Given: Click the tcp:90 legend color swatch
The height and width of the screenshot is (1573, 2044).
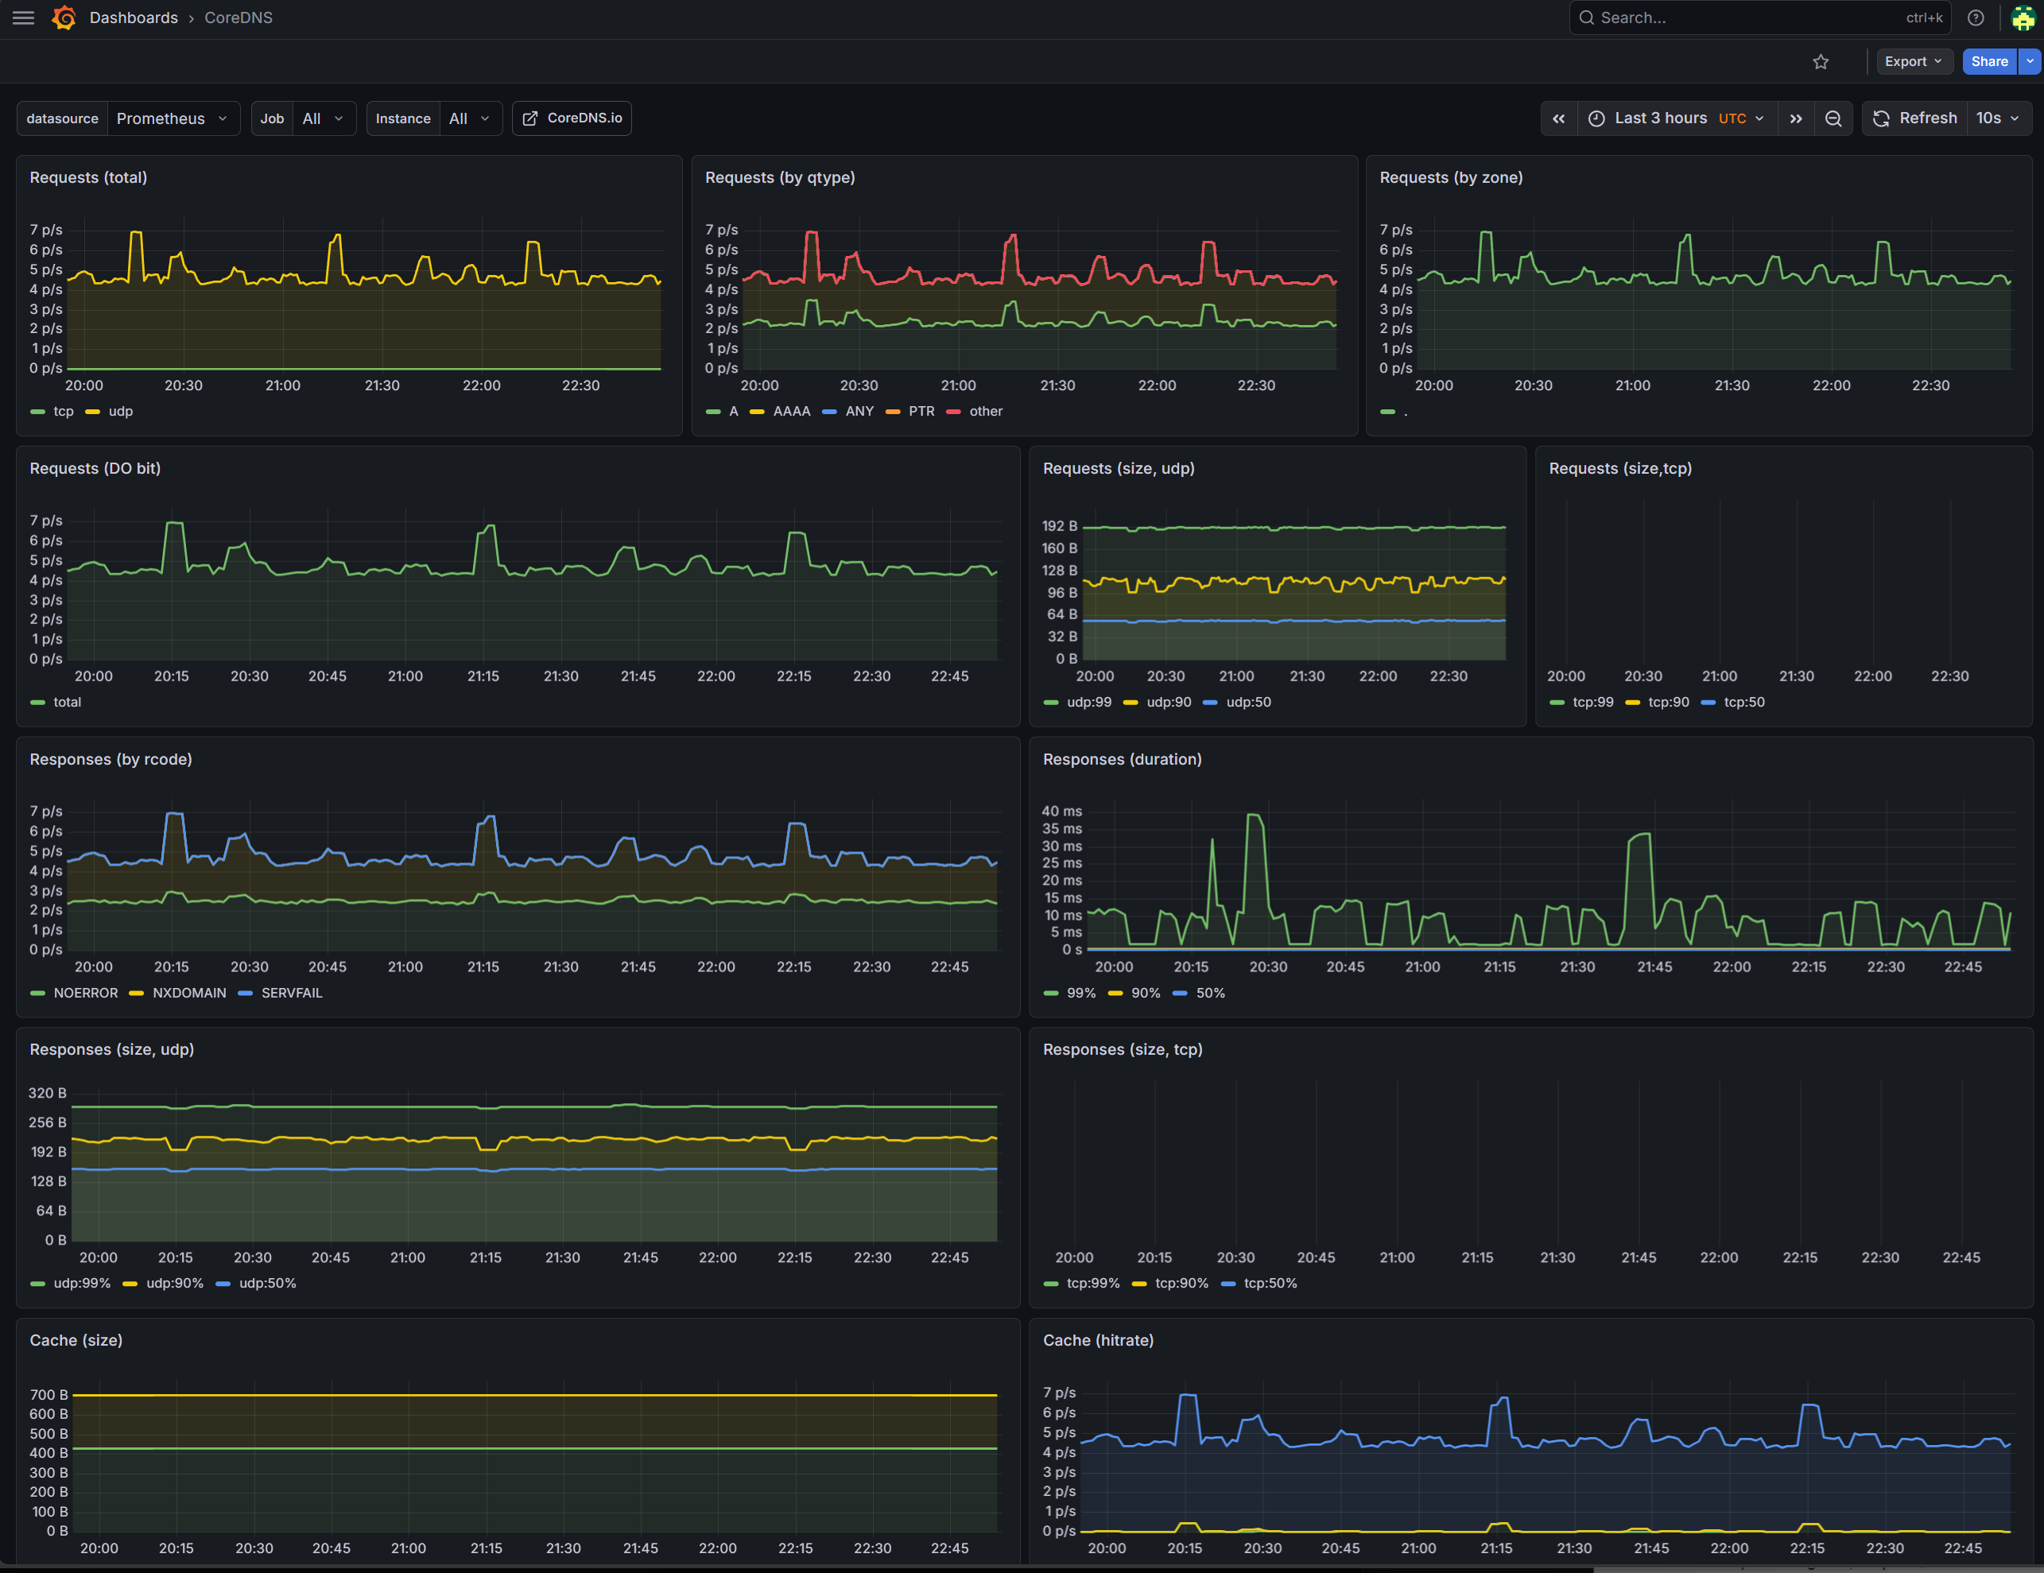Looking at the screenshot, I should 1633,703.
